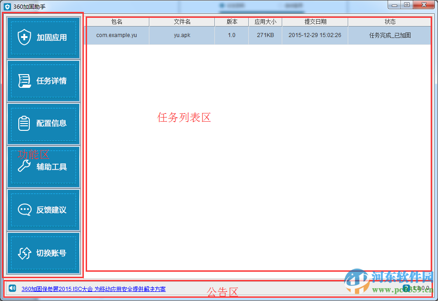The width and height of the screenshot is (438, 301).
Task: Open the 配置信息 configuration button
Action: (44, 124)
